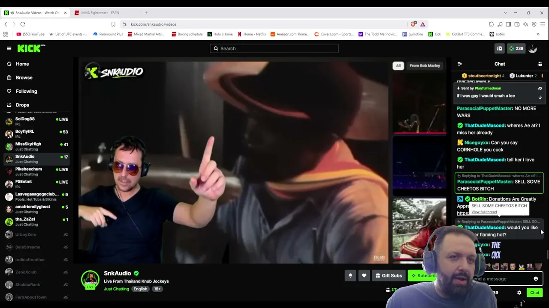Image resolution: width=549 pixels, height=308 pixels.
Task: Select the From Bob Marley filter
Action: [425, 65]
